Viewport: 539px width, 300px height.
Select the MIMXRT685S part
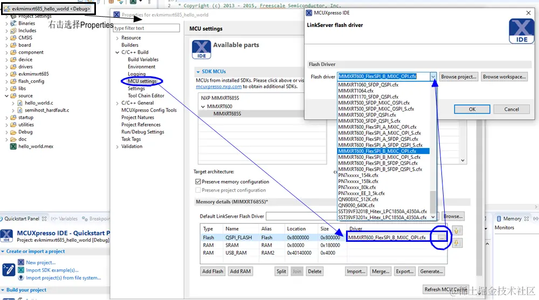(x=227, y=114)
